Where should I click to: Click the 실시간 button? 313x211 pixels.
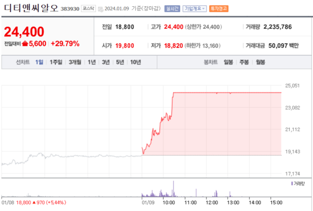click(x=172, y=8)
